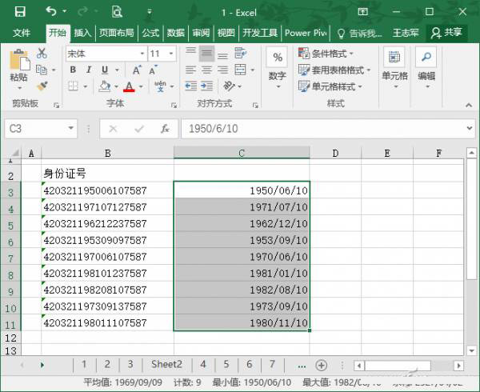Open 单元格样式 cell styles menu
The width and height of the screenshot is (480, 392).
[330, 86]
